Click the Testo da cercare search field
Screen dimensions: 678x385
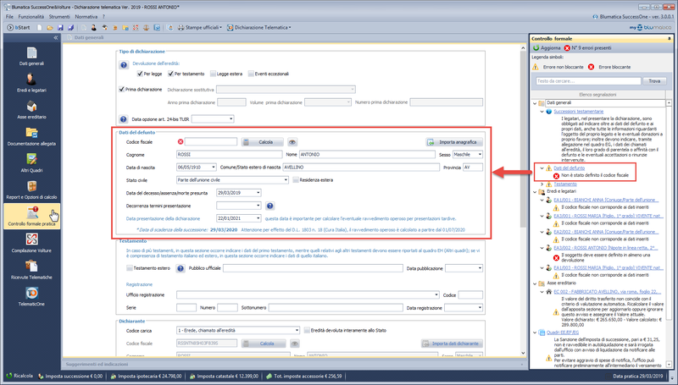588,81
